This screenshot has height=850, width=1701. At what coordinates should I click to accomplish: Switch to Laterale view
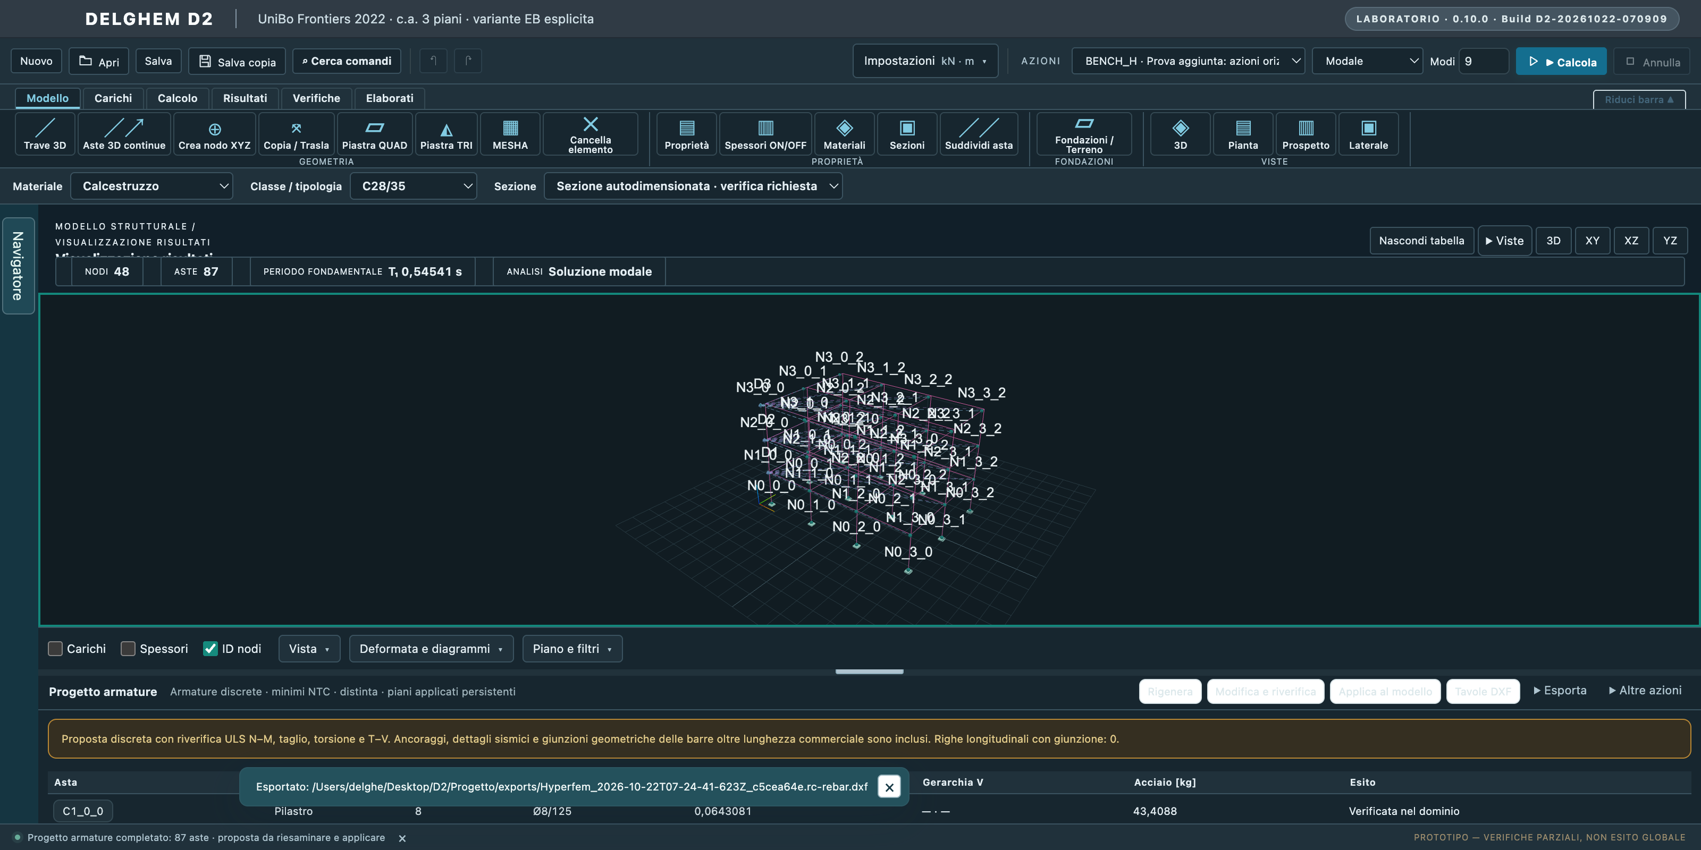coord(1368,134)
